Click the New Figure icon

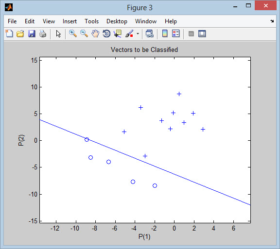coord(9,33)
